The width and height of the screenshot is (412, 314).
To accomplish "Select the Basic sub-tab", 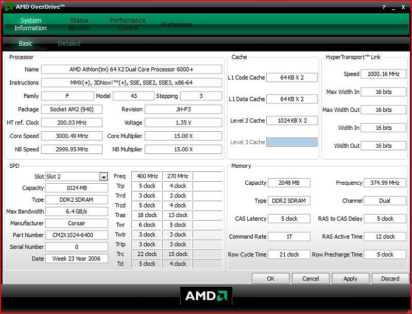I will (x=25, y=44).
